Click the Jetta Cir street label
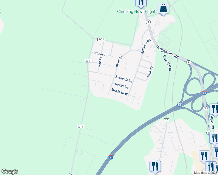Viewport: 218px width, 175px height. point(150,72)
